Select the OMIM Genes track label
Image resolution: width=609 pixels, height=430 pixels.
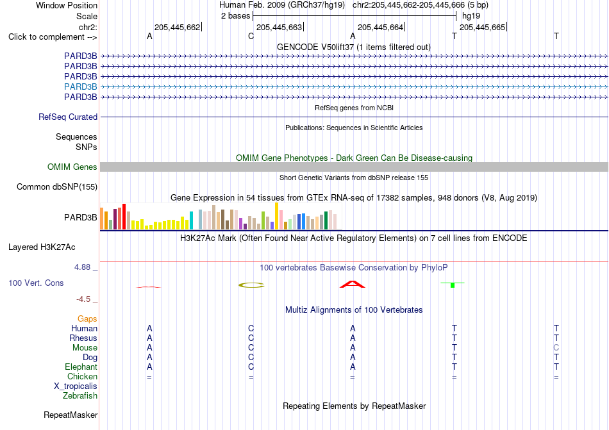click(72, 167)
